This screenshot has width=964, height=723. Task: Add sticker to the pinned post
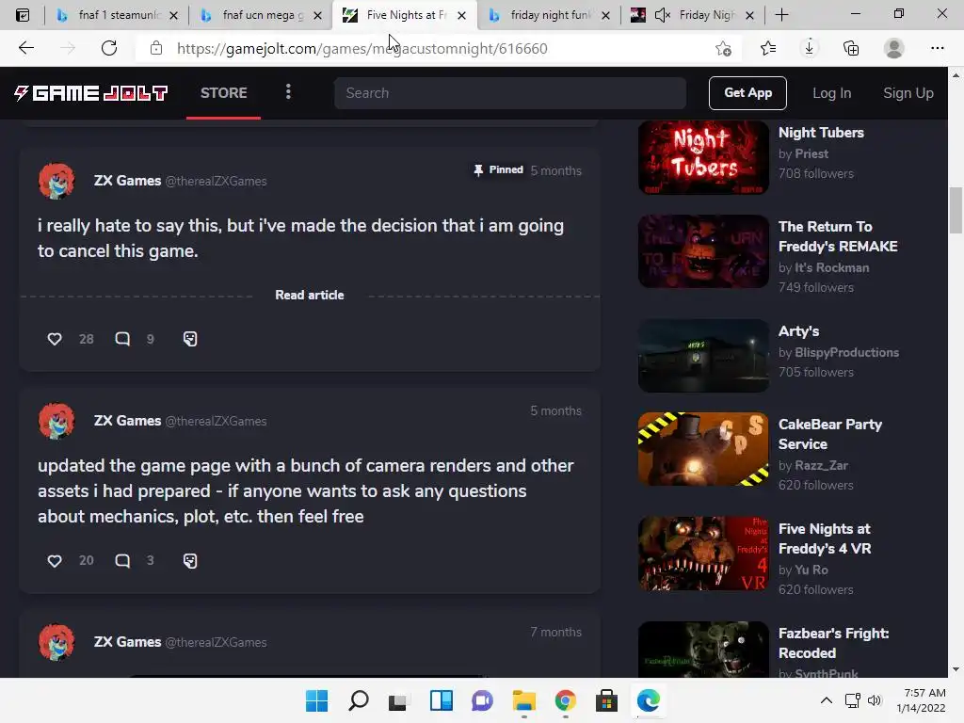(190, 339)
